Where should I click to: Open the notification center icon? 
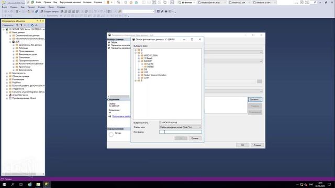[329, 184]
